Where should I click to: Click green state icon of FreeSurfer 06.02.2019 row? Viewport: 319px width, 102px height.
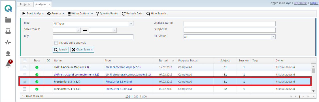(x=37, y=89)
